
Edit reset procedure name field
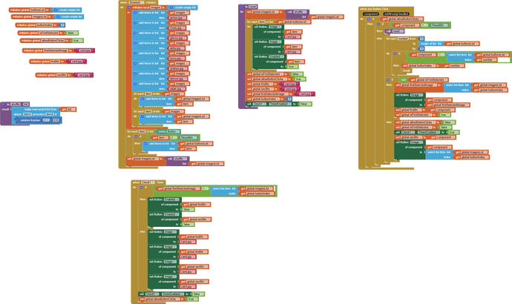coord(253,7)
